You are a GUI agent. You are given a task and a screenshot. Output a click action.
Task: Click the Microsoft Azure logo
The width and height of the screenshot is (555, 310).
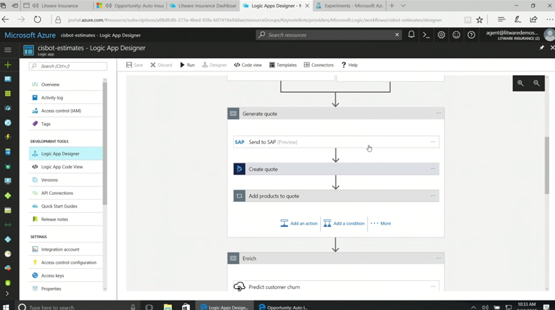click(30, 35)
